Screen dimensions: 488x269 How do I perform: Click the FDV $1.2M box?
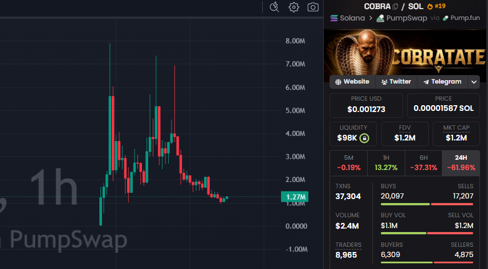(x=405, y=134)
